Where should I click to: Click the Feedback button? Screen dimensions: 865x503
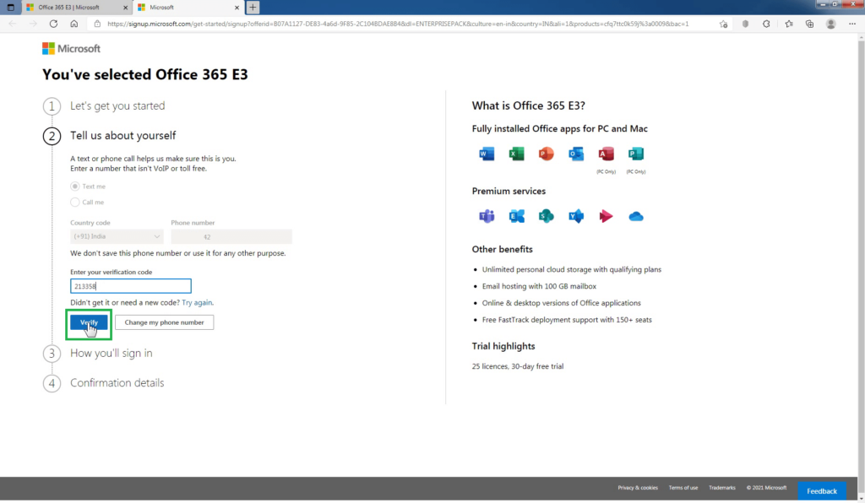click(821, 491)
